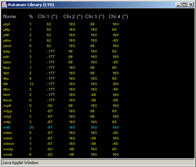Image resolution: width=196 pixels, height=167 pixels.
Task: Pick the mttm rotamer row
Action: point(61,133)
